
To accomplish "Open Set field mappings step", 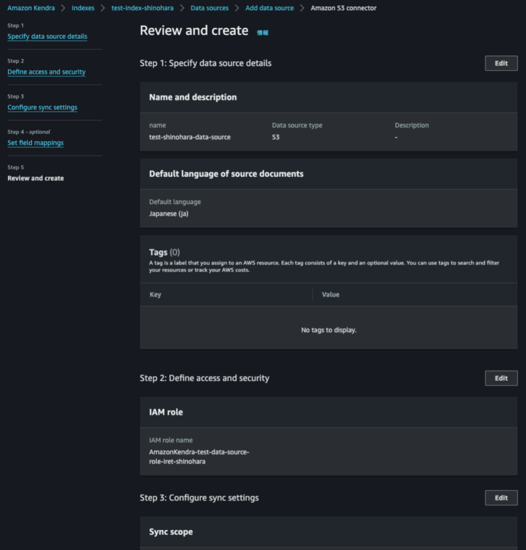I will click(35, 143).
